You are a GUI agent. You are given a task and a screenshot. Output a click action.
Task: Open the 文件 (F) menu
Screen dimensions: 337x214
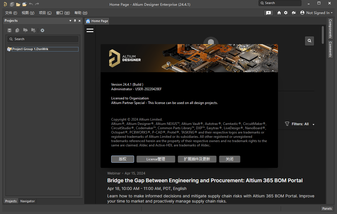pyautogui.click(x=11, y=13)
